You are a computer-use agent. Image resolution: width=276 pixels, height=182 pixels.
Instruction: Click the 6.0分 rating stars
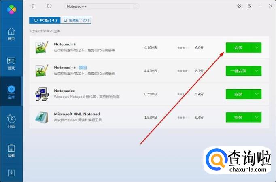184,48
